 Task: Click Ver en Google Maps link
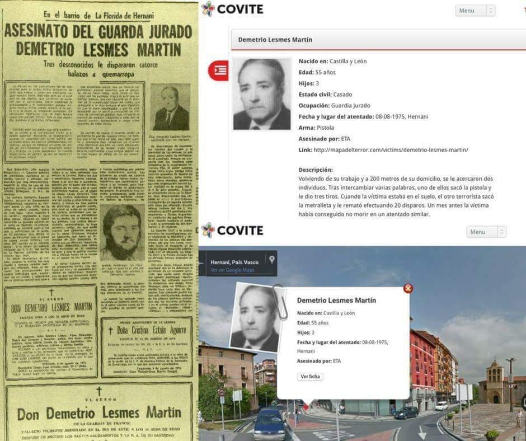tap(232, 270)
